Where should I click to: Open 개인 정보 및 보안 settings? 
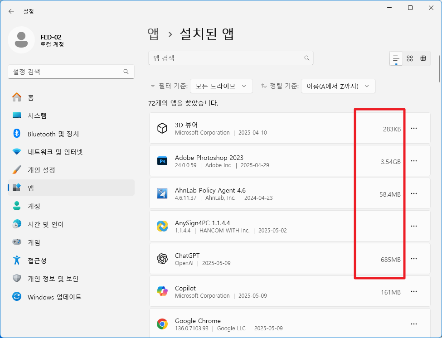[71, 279]
